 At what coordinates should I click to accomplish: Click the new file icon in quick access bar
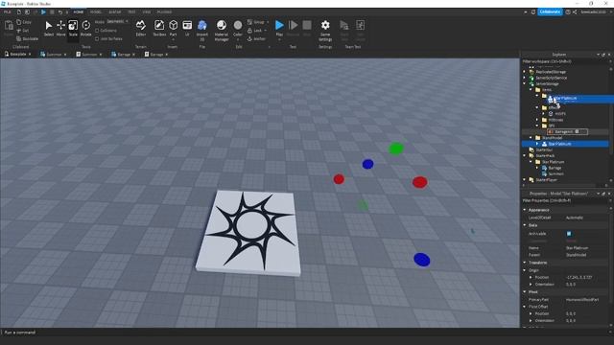(x=18, y=12)
